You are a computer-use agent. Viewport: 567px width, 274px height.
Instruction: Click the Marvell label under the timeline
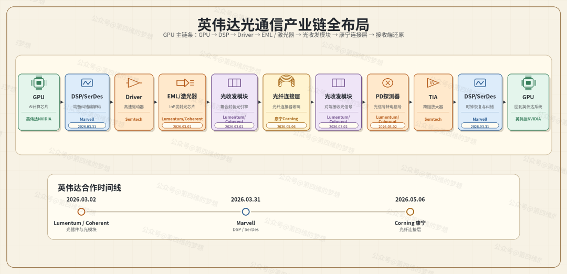[246, 223]
